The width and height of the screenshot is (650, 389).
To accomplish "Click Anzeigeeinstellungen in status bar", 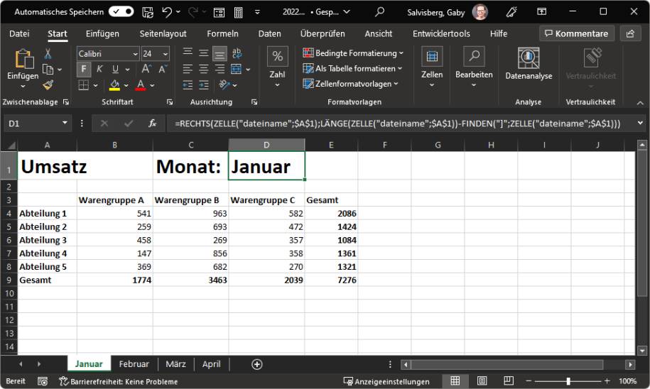I will point(387,381).
